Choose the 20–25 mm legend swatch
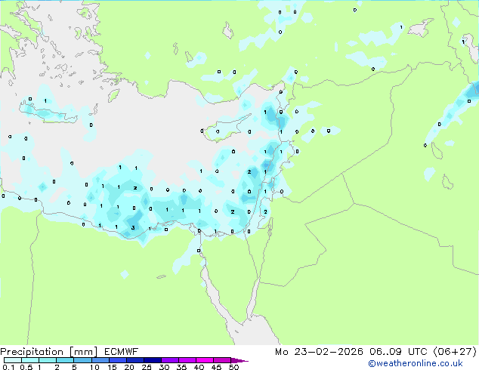The image size is (479, 370). (x=134, y=360)
